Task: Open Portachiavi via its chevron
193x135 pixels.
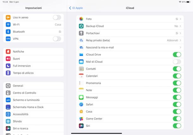Action: point(180,33)
